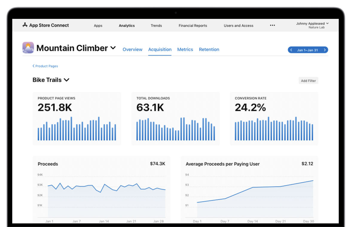Click the App Store Connect logo icon
This screenshot has height=227, width=351.
25,25
